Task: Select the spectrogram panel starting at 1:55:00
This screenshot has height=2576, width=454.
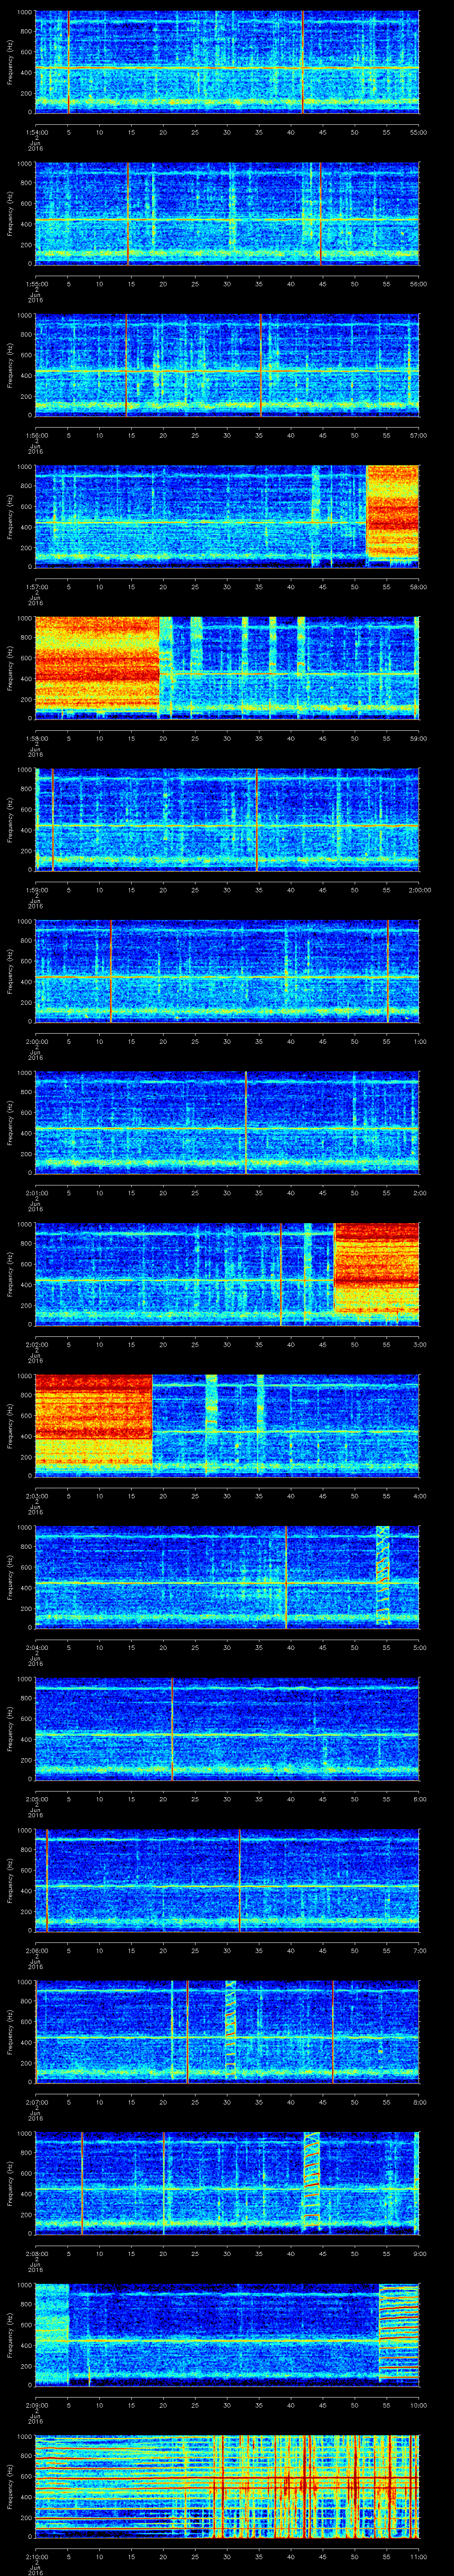Action: (227, 213)
